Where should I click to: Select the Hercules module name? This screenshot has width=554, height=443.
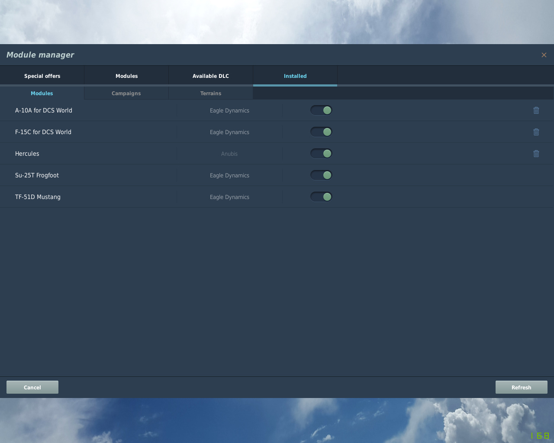tap(27, 154)
